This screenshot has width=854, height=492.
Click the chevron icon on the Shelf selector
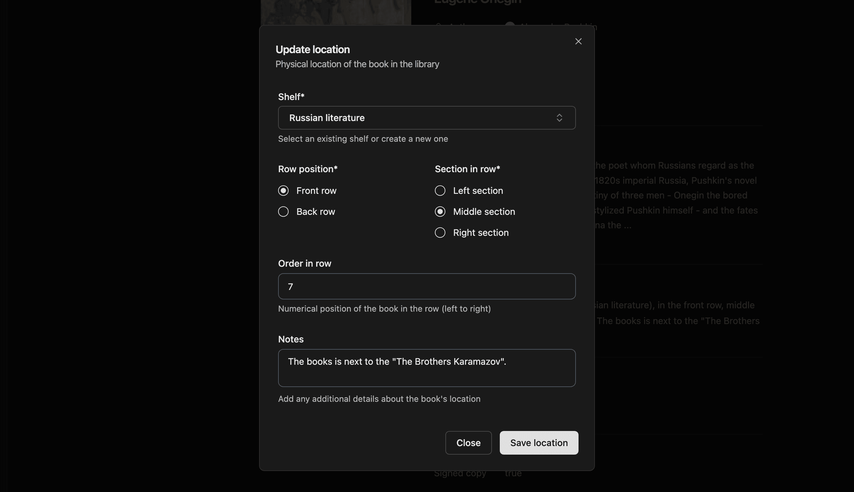pos(559,118)
